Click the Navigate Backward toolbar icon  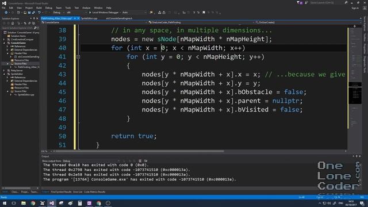(x=6, y=13)
